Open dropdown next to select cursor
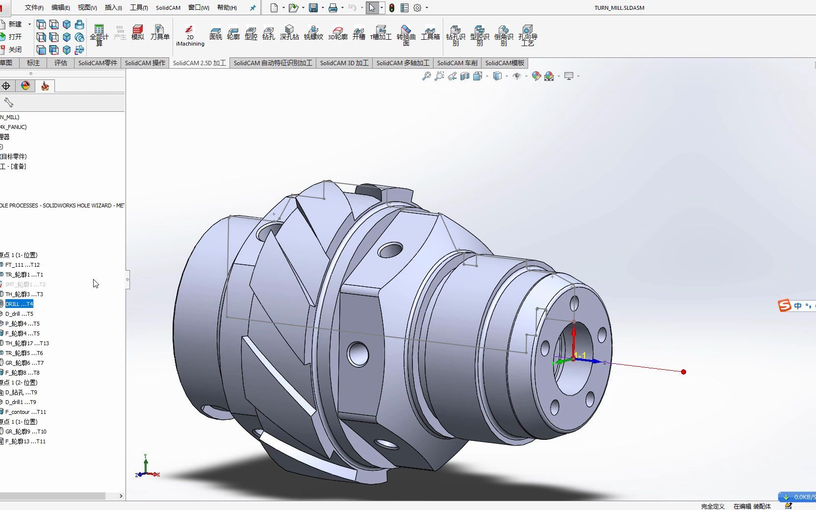 tap(382, 8)
